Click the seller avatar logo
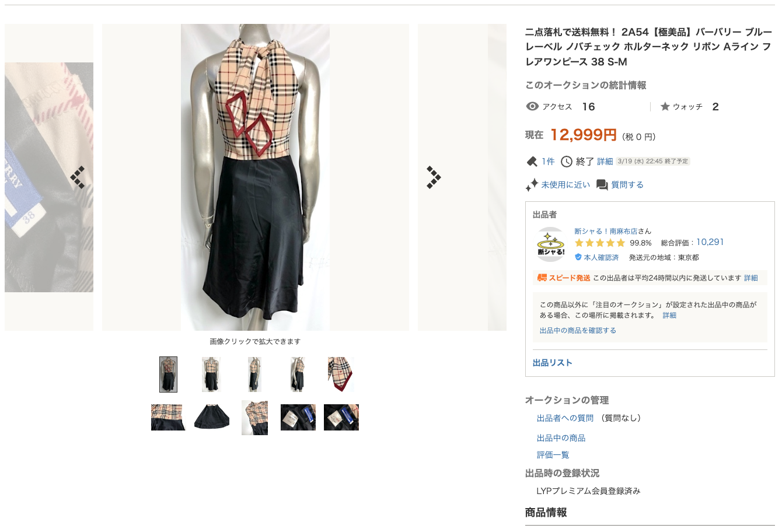Viewport: 782px width, 532px height. 551,244
